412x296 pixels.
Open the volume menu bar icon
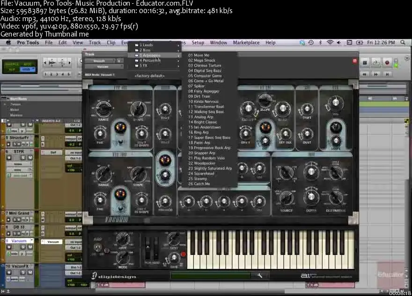click(339, 43)
